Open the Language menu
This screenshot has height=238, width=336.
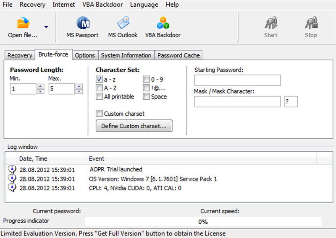[144, 5]
